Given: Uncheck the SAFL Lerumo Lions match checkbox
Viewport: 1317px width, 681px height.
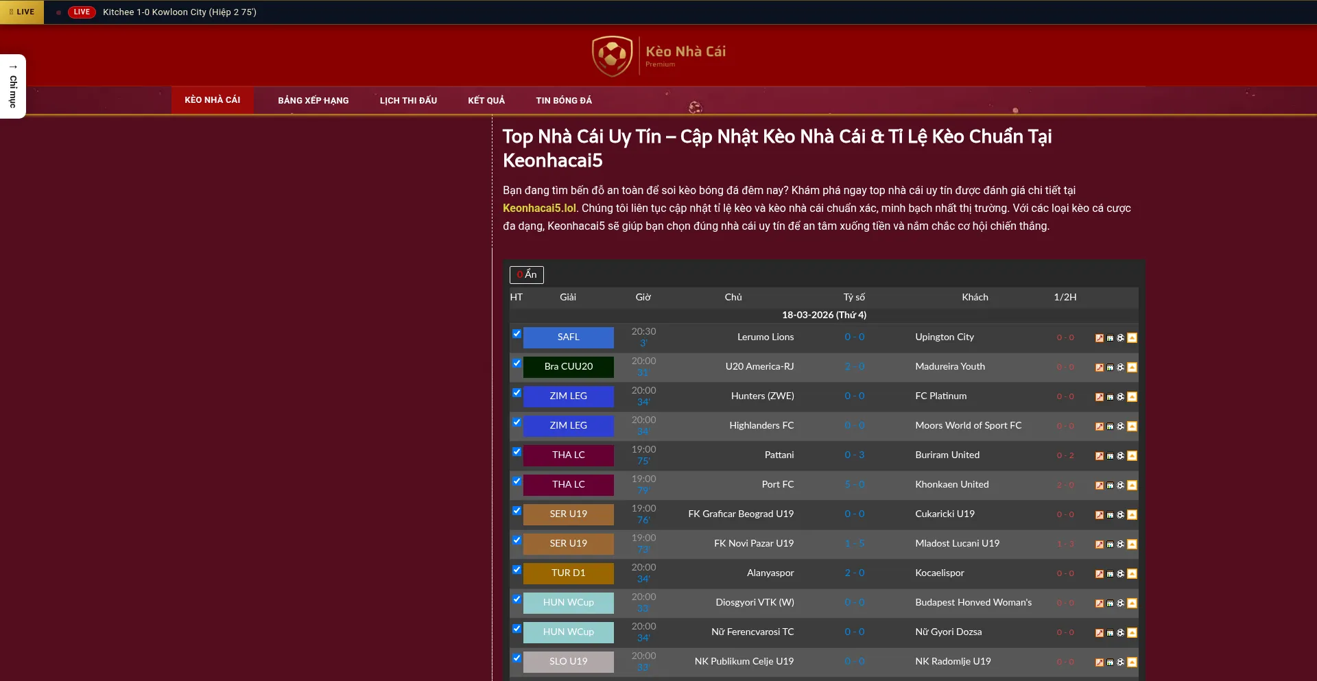Looking at the screenshot, I should (517, 334).
